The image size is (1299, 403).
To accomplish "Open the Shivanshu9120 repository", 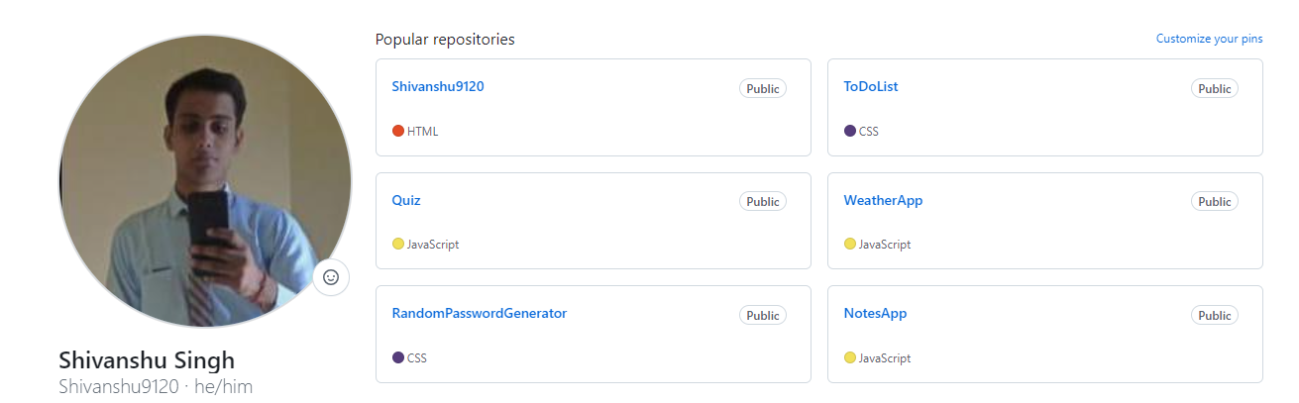I will coord(438,86).
